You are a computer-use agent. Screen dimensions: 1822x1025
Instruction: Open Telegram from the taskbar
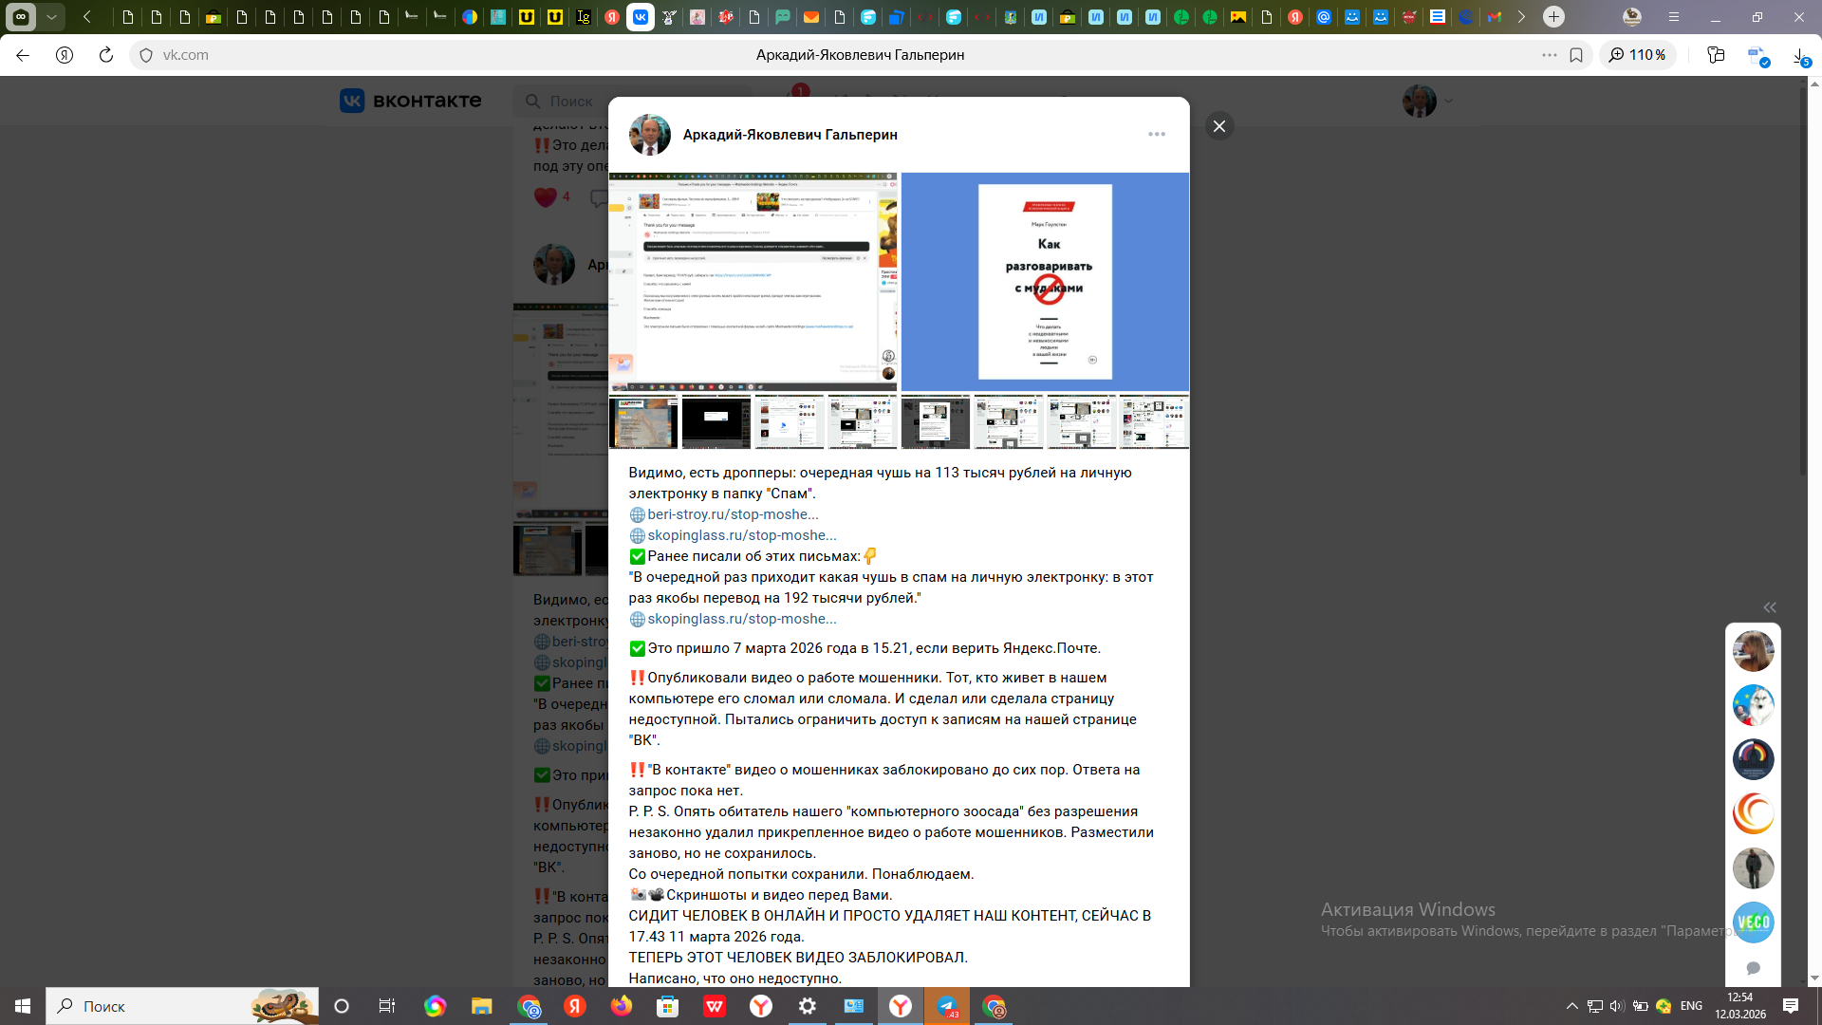click(947, 1006)
